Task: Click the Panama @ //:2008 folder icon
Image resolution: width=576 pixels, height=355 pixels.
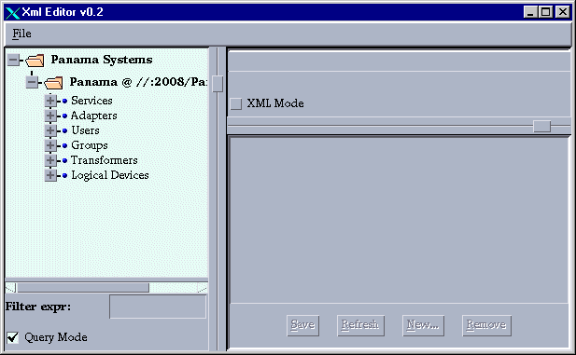Action: coord(53,83)
